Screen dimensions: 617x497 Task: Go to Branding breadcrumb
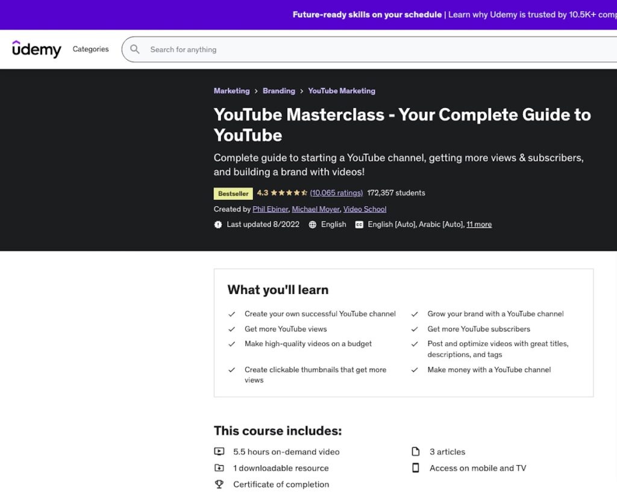(x=279, y=91)
